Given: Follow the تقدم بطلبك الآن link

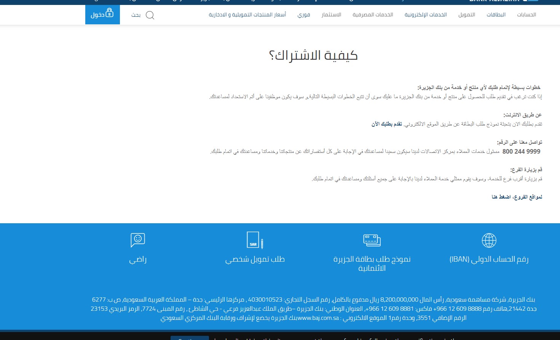Looking at the screenshot, I should click(x=387, y=124).
